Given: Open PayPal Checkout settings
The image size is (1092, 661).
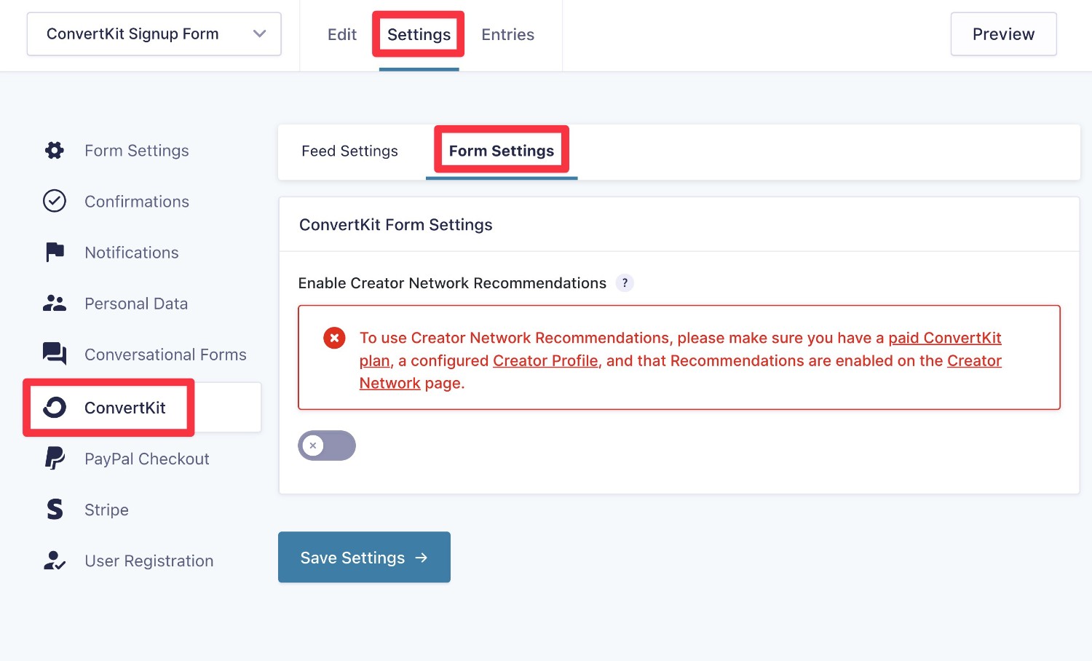Looking at the screenshot, I should pos(147,459).
